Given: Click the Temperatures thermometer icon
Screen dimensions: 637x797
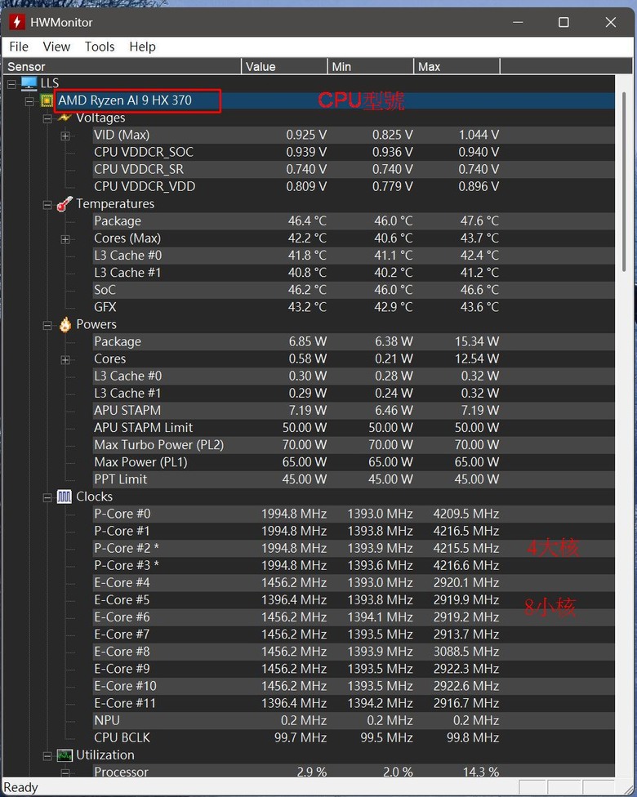Looking at the screenshot, I should (x=65, y=204).
